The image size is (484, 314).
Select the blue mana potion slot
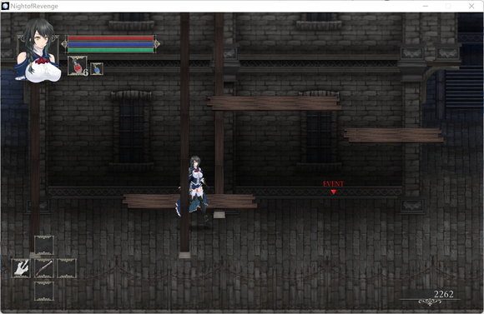point(97,69)
